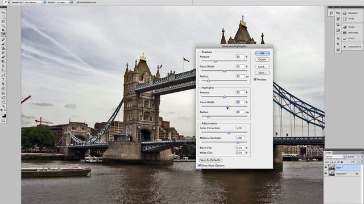
Task: Select the Zoom tool in toolbar
Action: 3,107
